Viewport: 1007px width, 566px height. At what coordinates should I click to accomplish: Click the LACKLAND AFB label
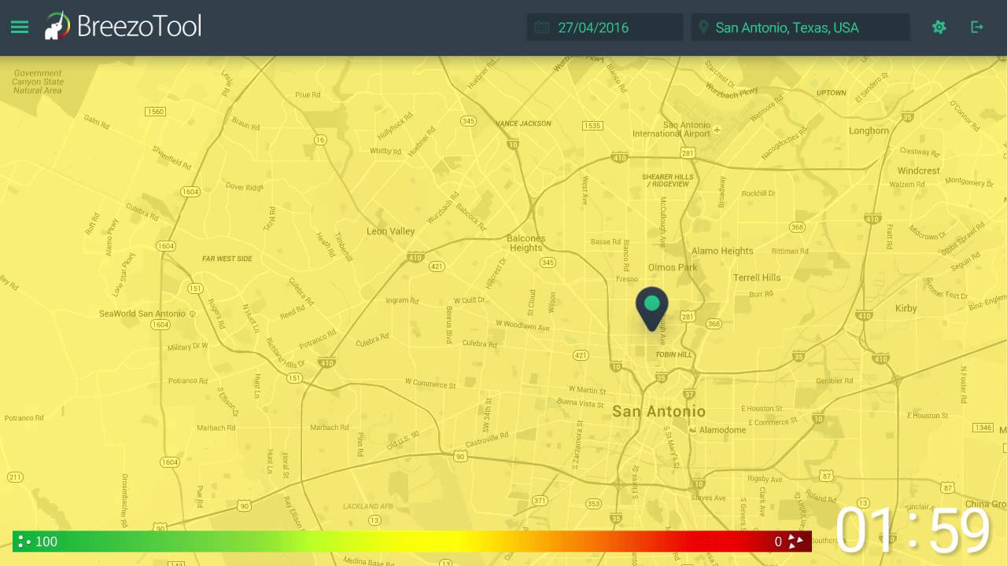pos(367,507)
